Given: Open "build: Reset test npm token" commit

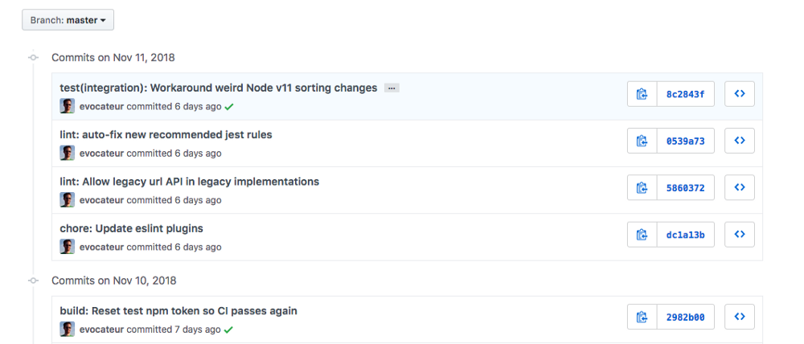Looking at the screenshot, I should 178,310.
